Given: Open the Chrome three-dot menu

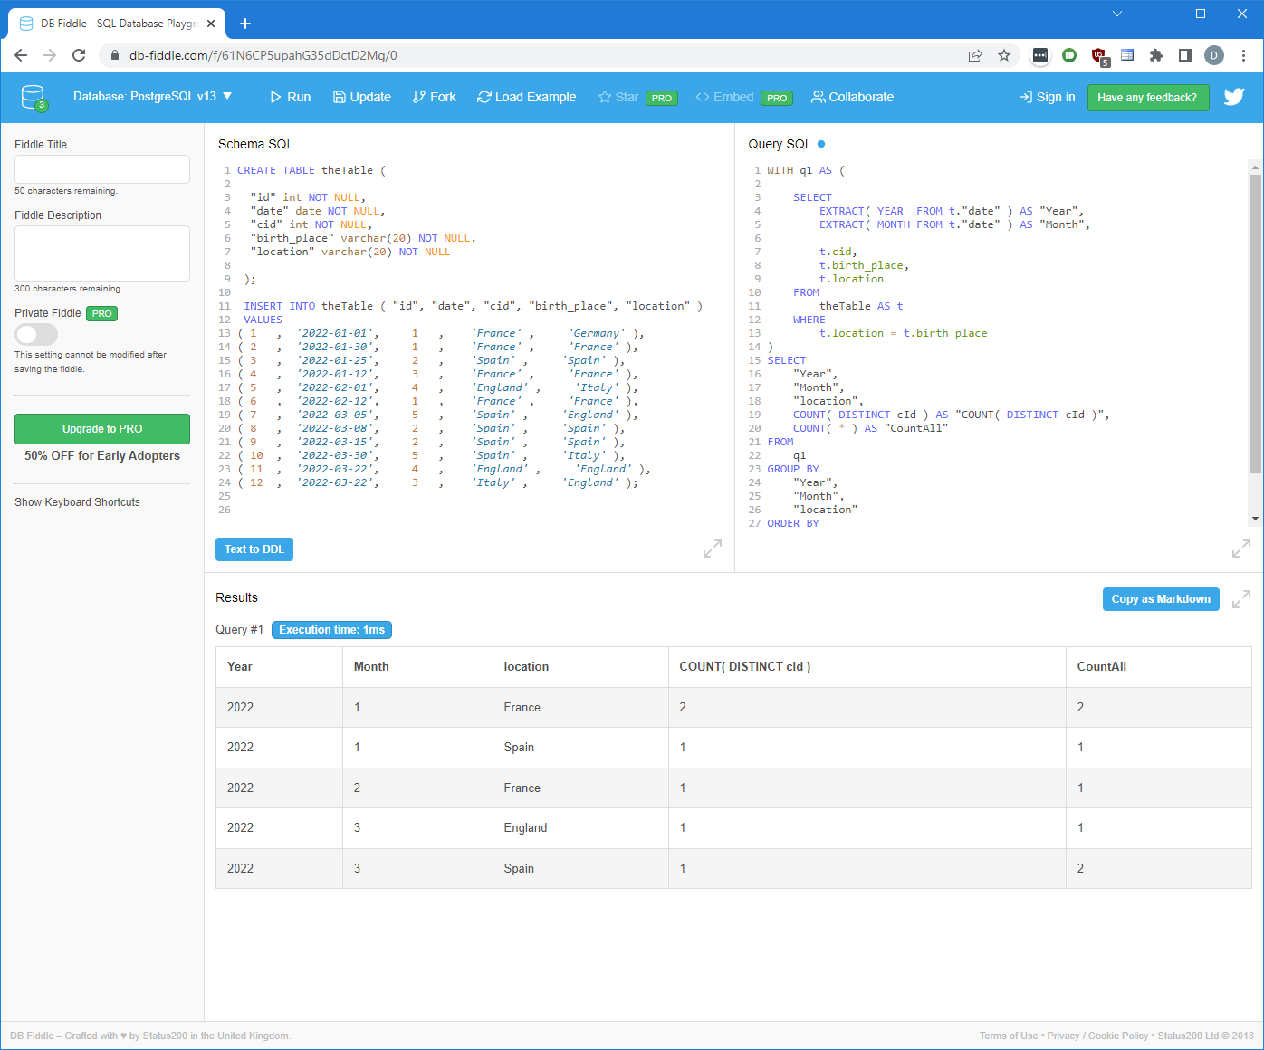Looking at the screenshot, I should 1244,55.
